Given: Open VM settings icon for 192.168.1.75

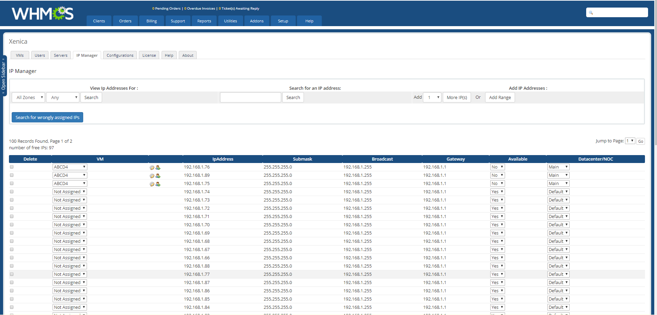Looking at the screenshot, I should [x=152, y=184].
